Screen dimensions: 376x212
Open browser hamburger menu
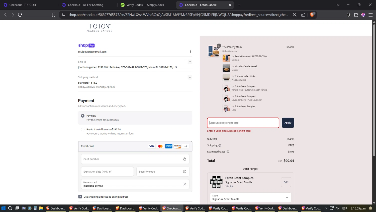[370, 15]
